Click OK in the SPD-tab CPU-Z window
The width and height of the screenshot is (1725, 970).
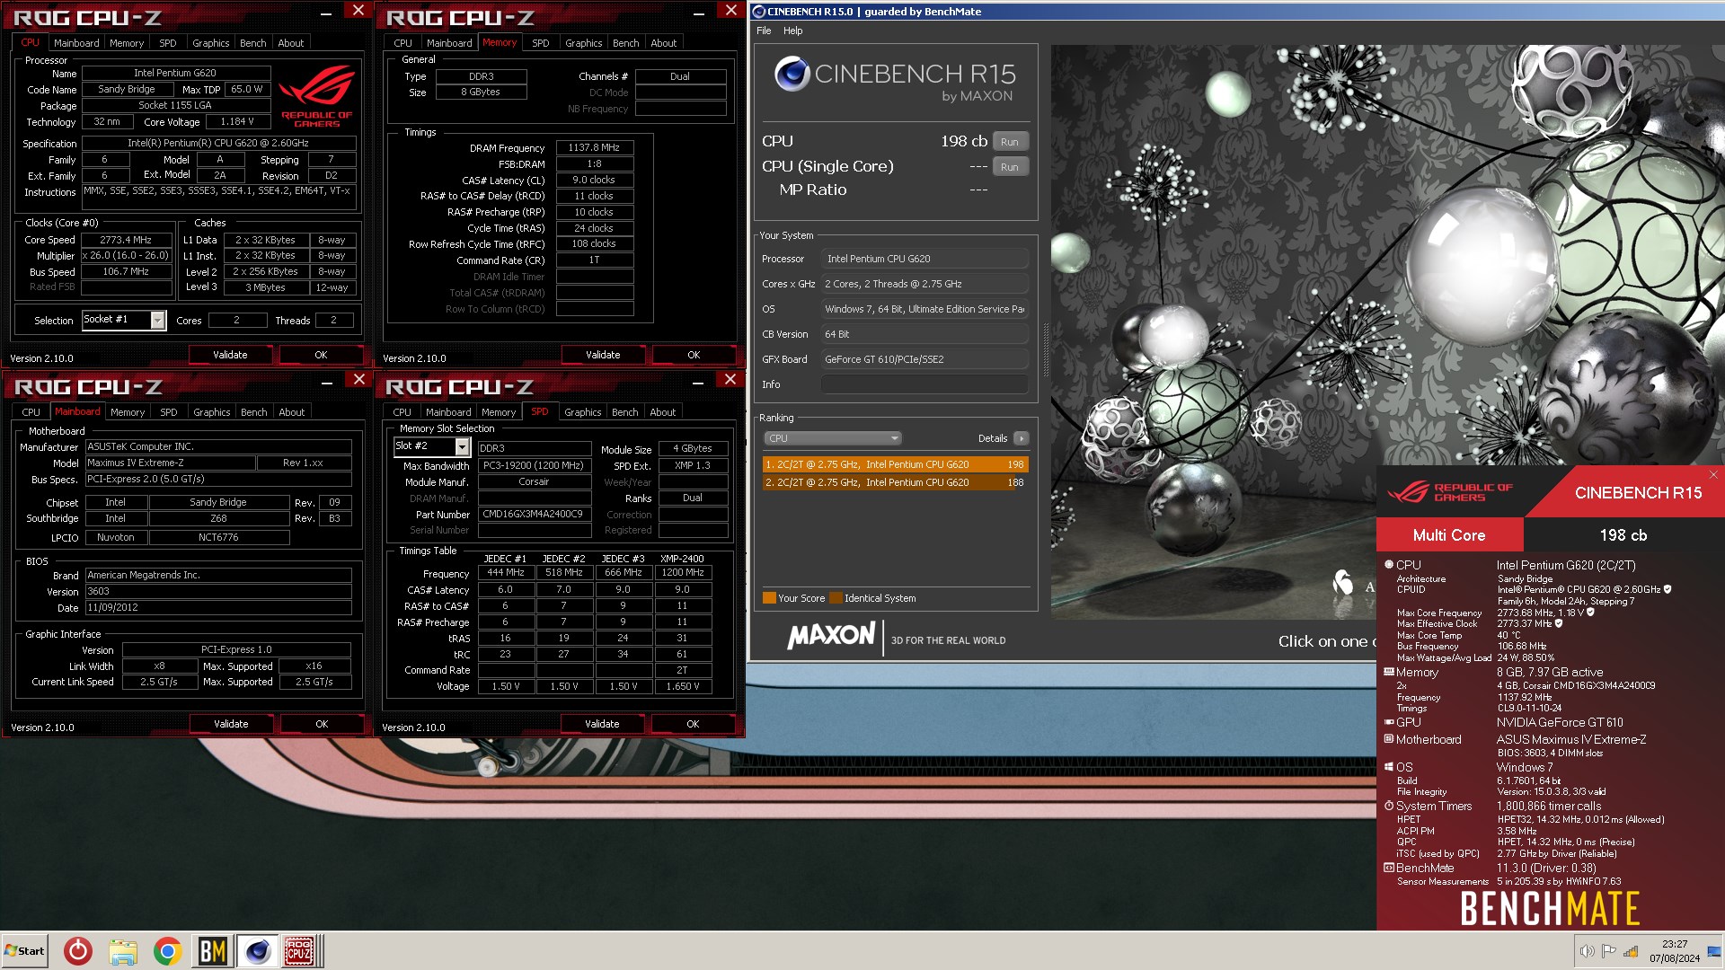click(693, 724)
